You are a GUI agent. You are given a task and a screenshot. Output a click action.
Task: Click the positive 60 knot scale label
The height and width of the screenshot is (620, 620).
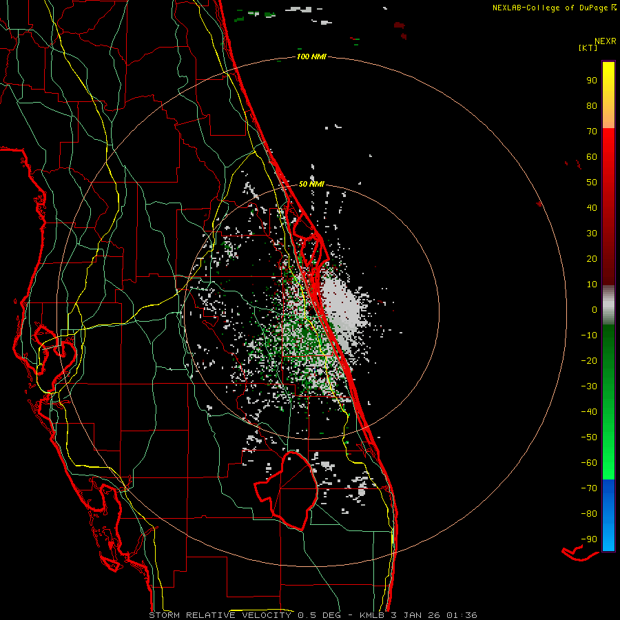pos(592,156)
